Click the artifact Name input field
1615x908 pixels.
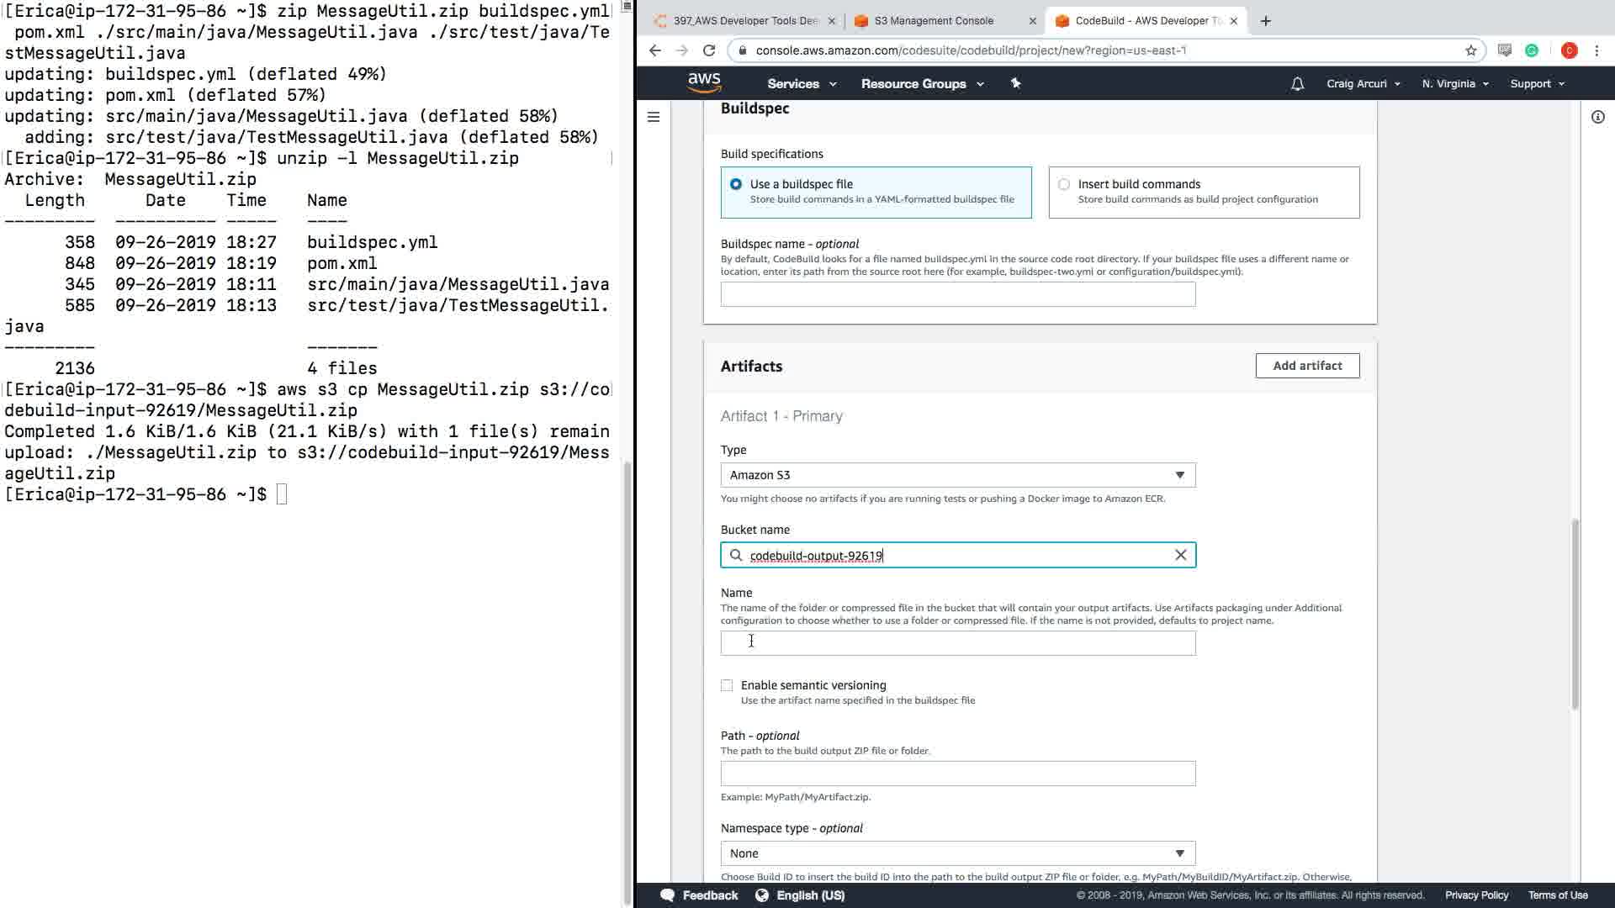(x=957, y=643)
